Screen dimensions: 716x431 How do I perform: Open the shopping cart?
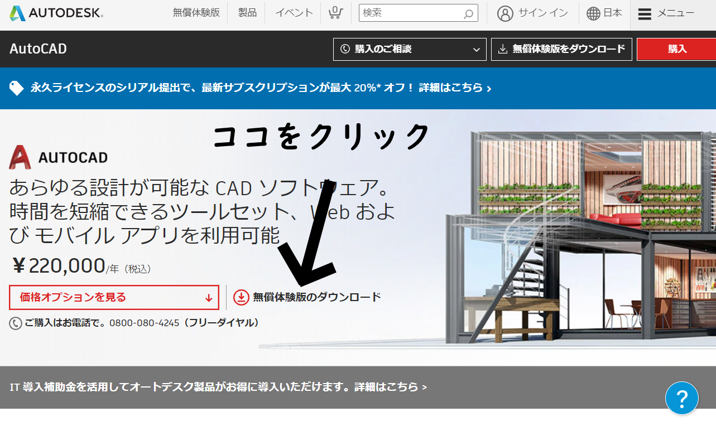(335, 13)
